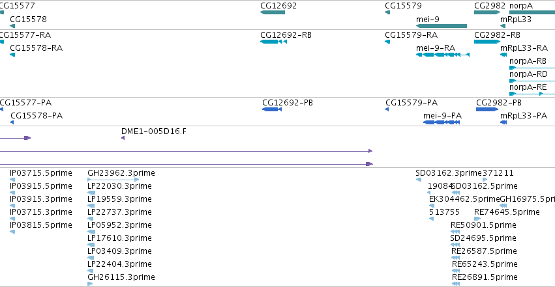The width and height of the screenshot is (555, 287).
Task: Select mRpL33 gene label
Action: click(x=516, y=19)
